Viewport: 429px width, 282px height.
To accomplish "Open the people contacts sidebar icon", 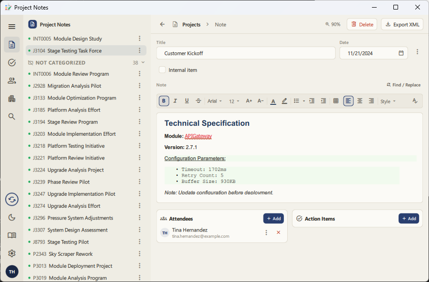I will click(x=12, y=81).
